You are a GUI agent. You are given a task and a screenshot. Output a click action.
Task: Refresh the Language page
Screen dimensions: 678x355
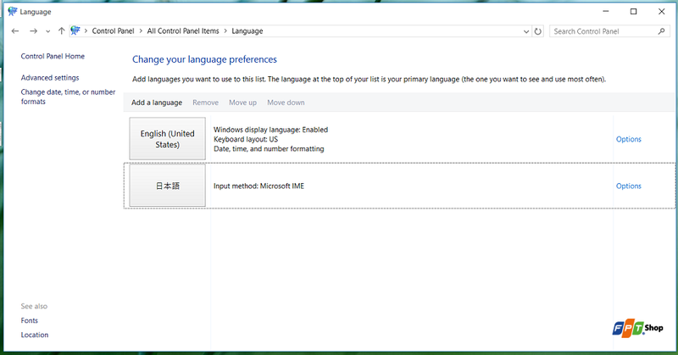tap(538, 31)
